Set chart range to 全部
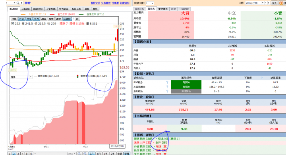Screen dimensions: 286x155 [x=120, y=153]
